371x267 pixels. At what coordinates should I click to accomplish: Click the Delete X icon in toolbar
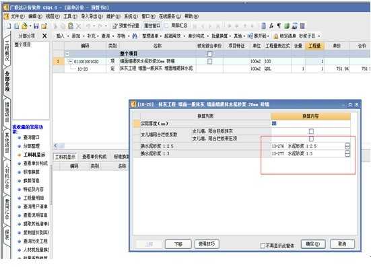[79, 26]
